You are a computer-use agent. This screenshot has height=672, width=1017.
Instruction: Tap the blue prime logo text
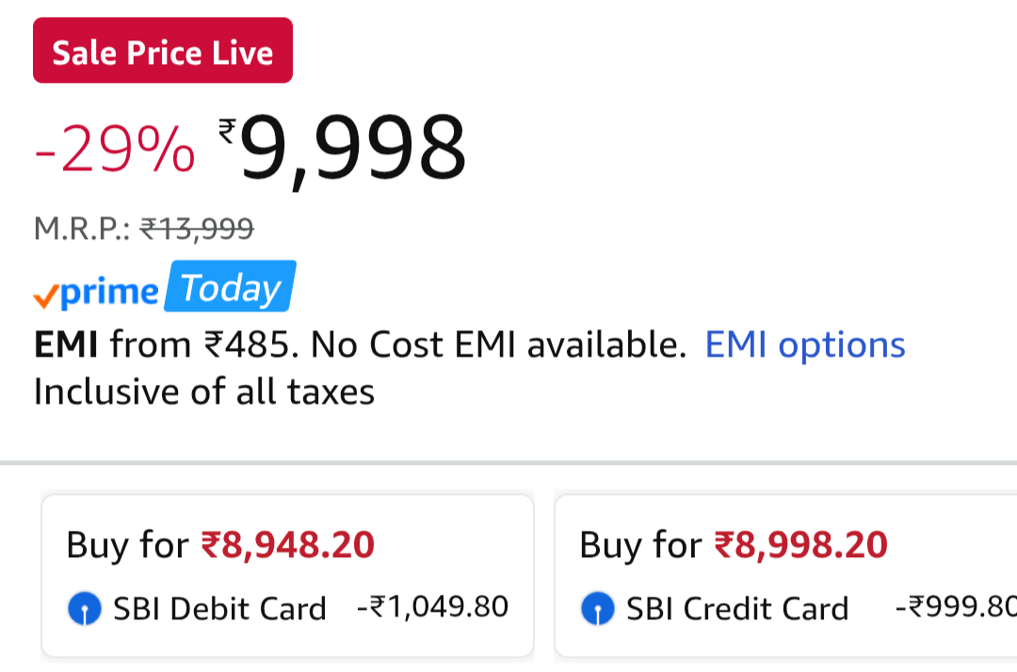point(109,292)
